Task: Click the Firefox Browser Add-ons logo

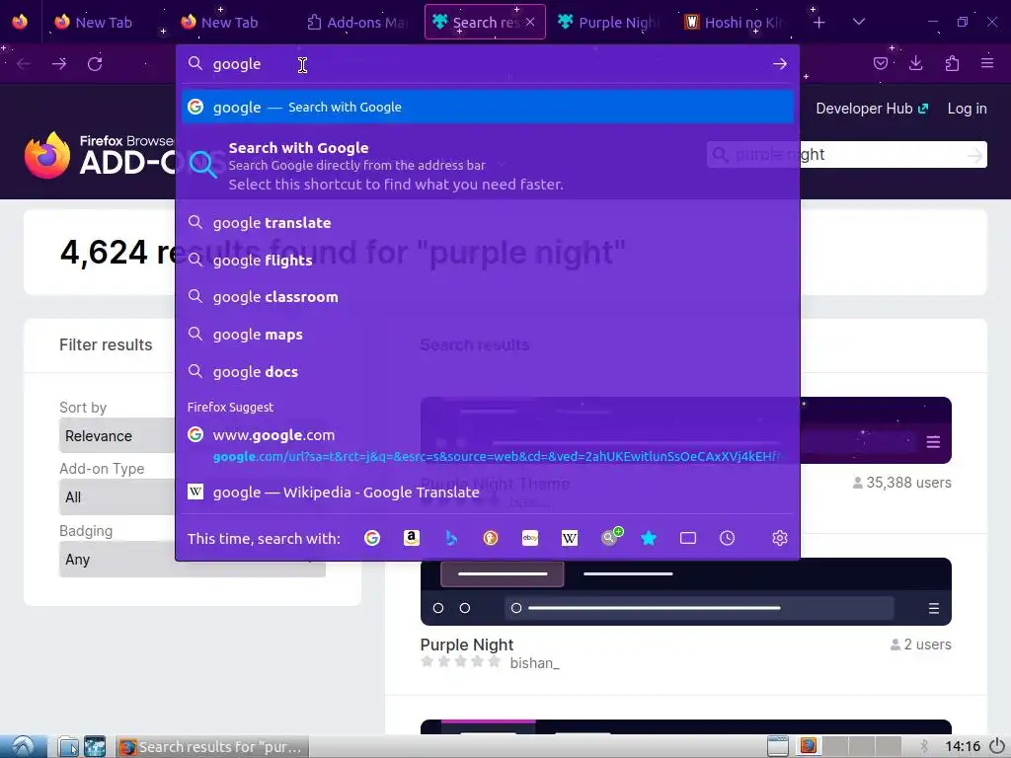Action: coord(99,155)
